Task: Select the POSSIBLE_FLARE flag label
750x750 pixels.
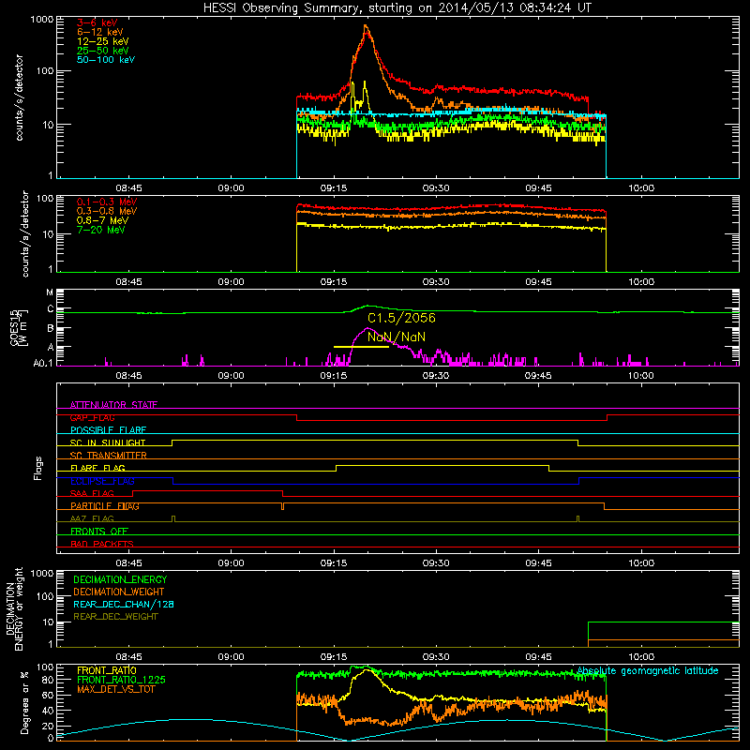Action: click(x=108, y=430)
